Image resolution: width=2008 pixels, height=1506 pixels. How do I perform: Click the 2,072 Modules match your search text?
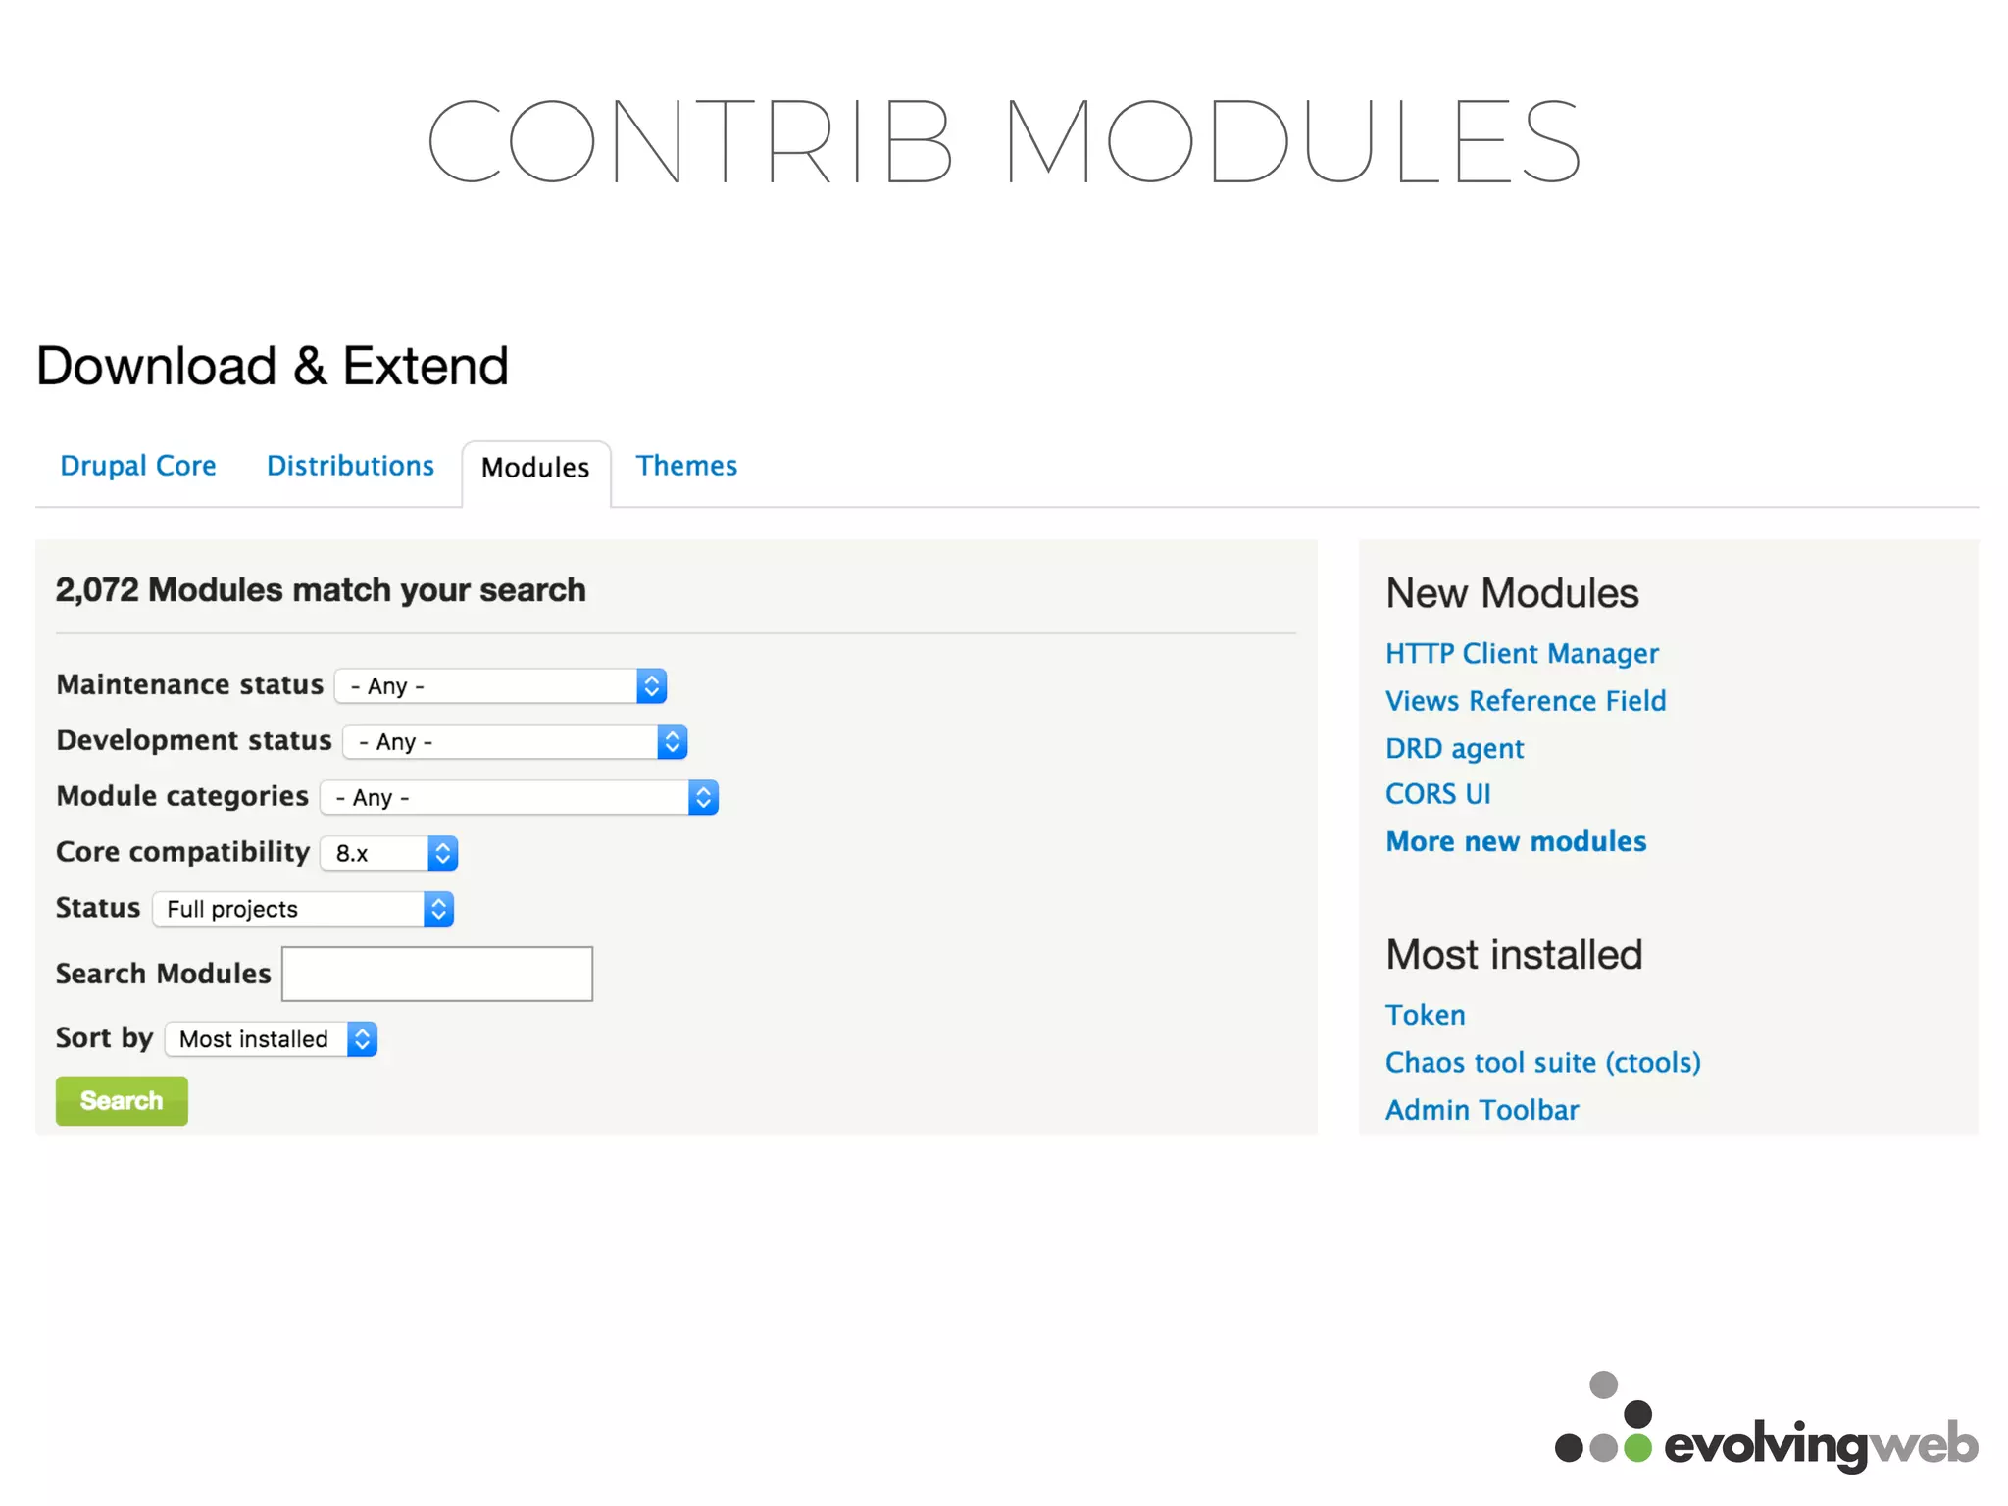[x=321, y=590]
